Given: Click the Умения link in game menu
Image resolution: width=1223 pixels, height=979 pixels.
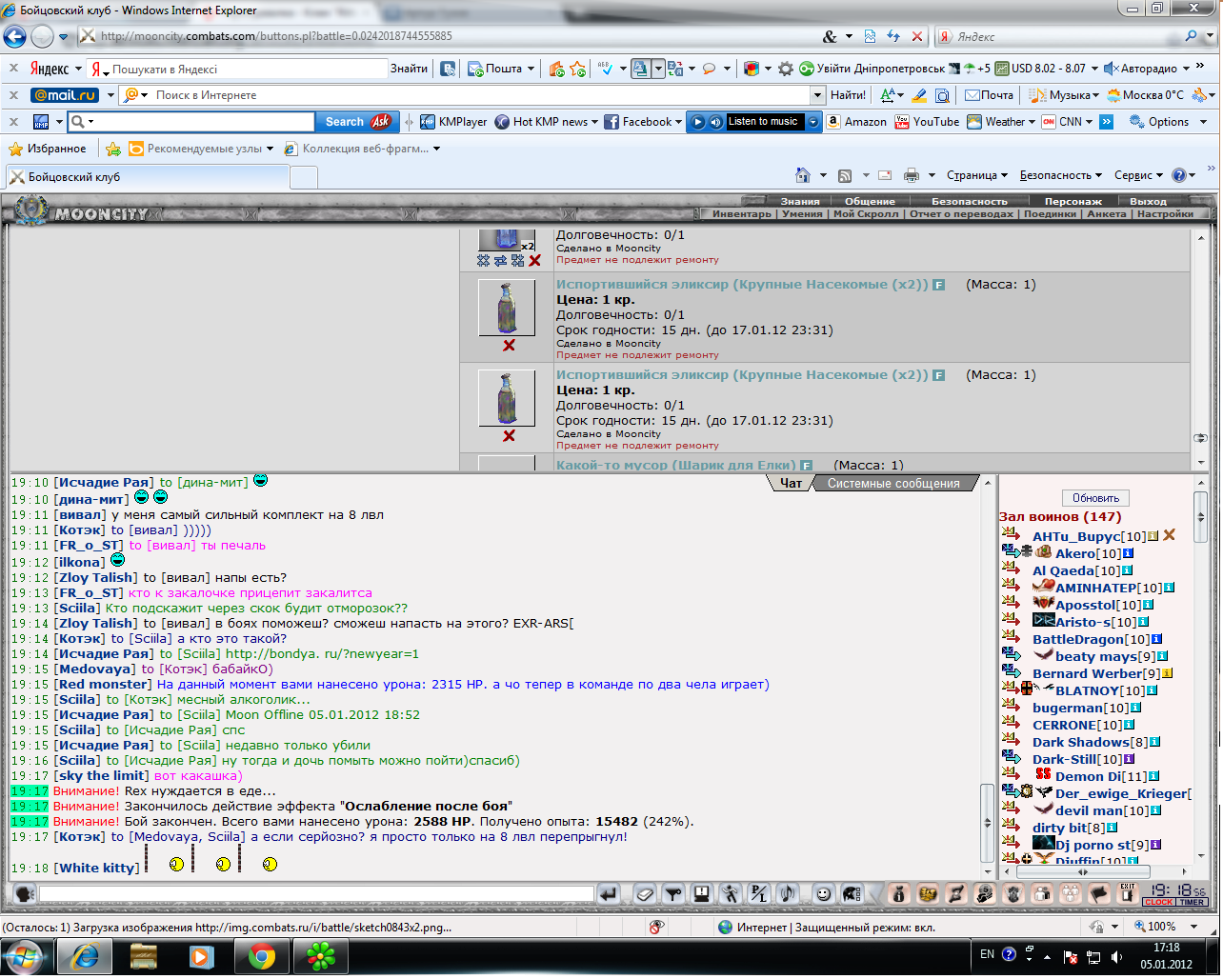Looking at the screenshot, I should (802, 214).
